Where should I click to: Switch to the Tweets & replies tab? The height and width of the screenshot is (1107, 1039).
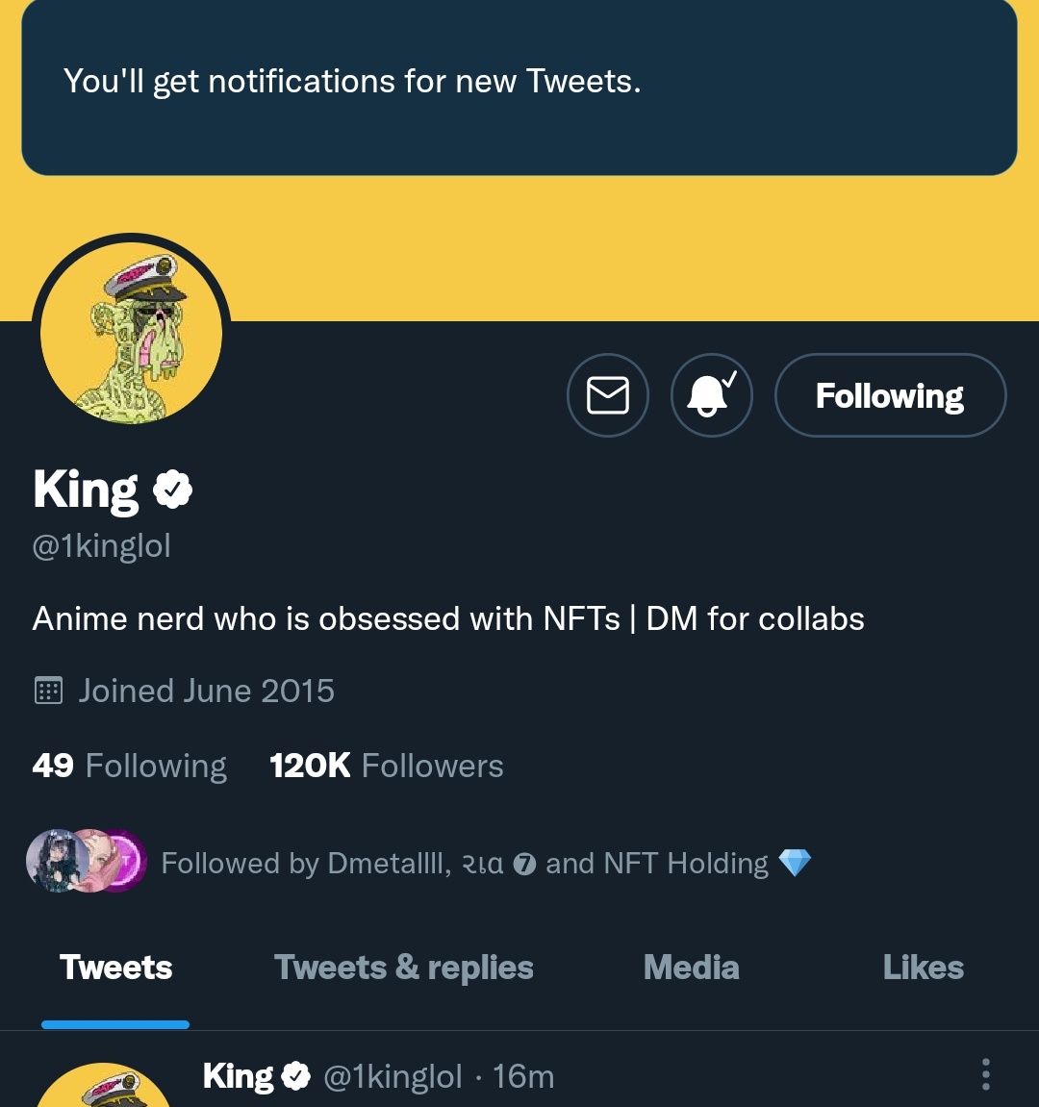(x=403, y=968)
